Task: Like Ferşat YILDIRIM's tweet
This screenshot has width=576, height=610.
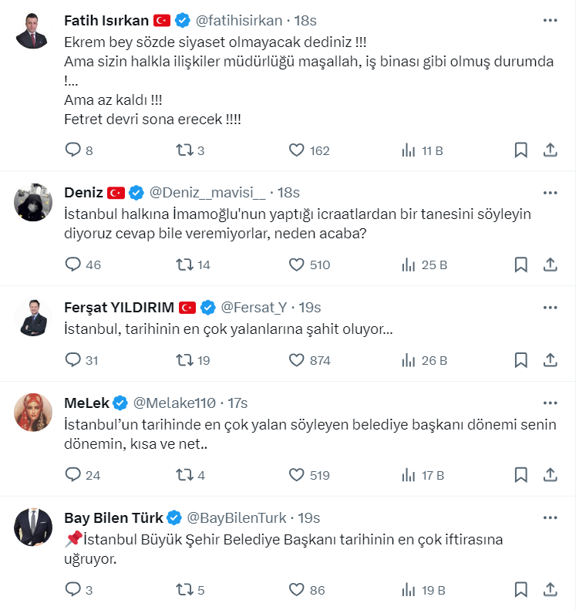Action: point(297,360)
